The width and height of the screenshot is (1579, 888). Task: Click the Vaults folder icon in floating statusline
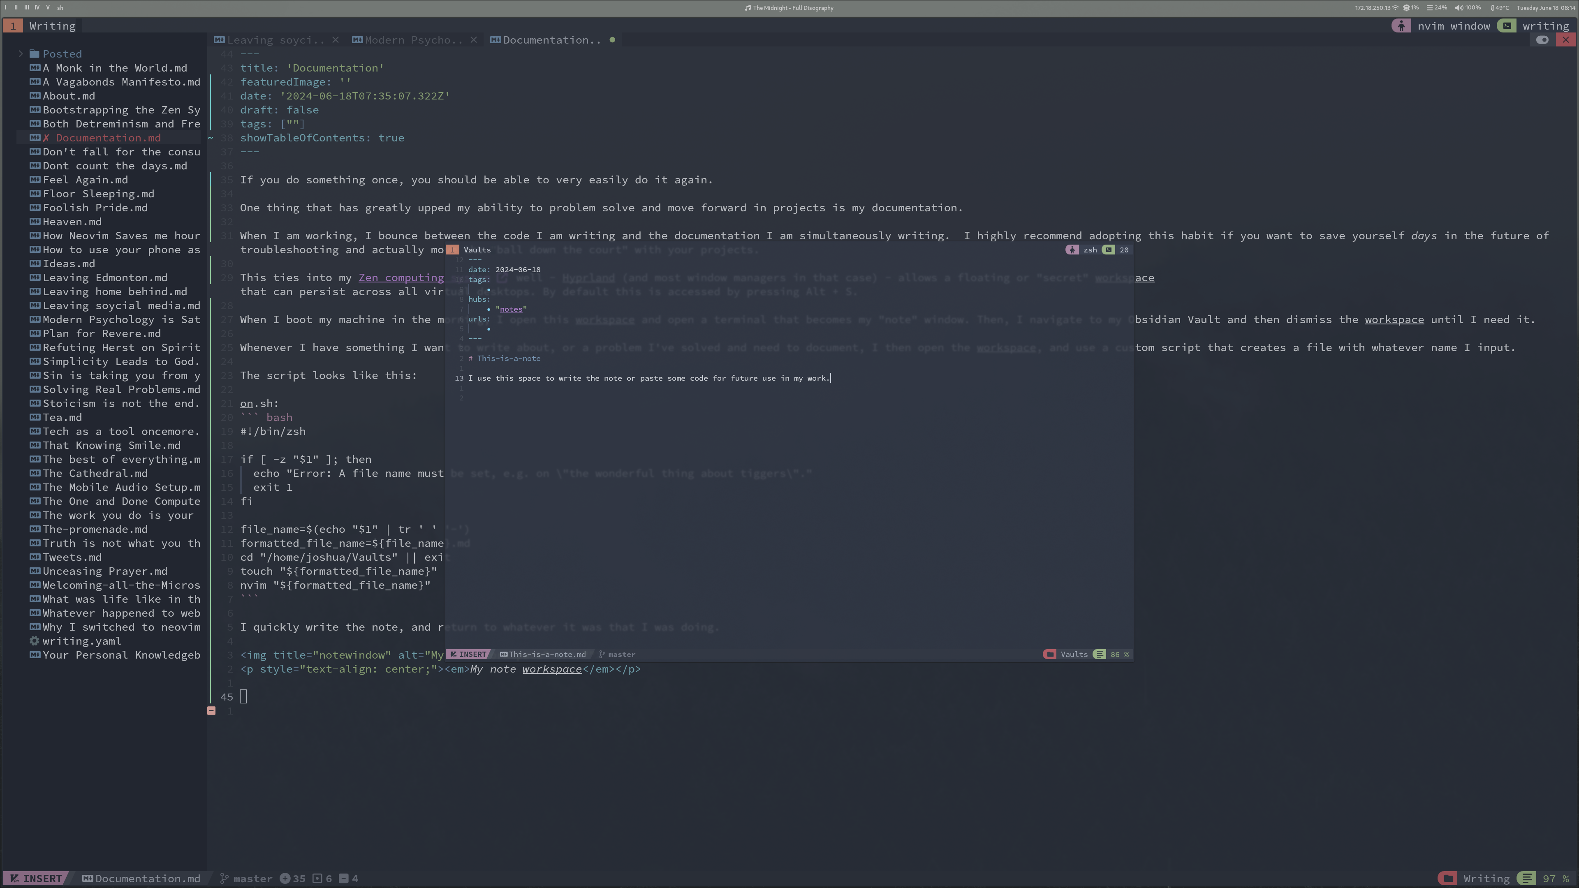pos(1050,654)
